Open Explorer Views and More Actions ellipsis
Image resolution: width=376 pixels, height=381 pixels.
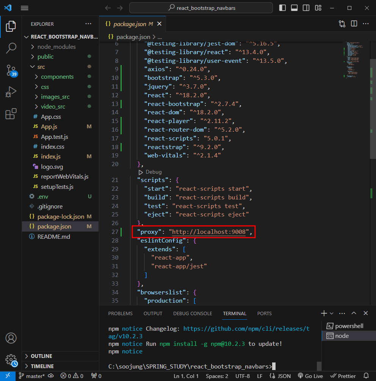[x=88, y=24]
